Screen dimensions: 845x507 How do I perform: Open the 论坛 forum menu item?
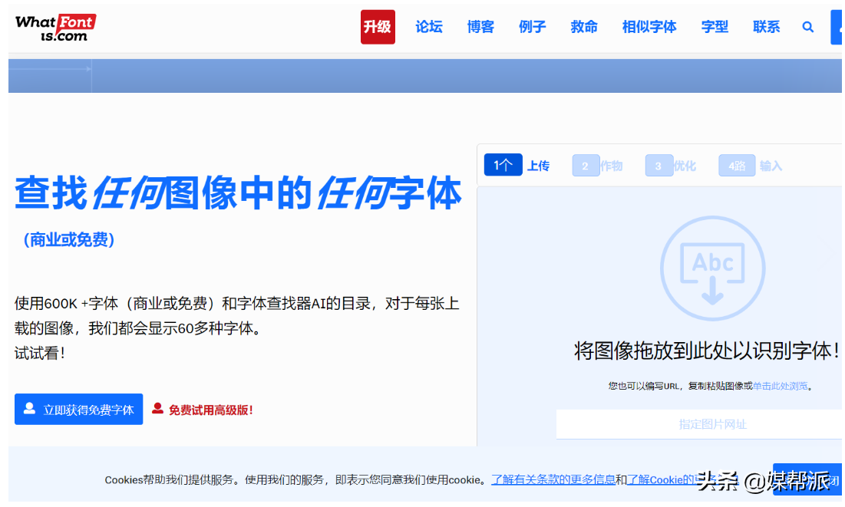coord(429,27)
